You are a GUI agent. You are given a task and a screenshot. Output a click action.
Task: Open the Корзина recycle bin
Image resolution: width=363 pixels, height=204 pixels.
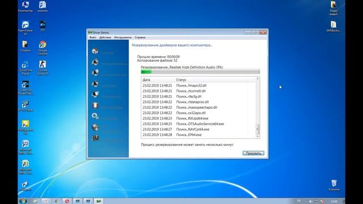[334, 185]
